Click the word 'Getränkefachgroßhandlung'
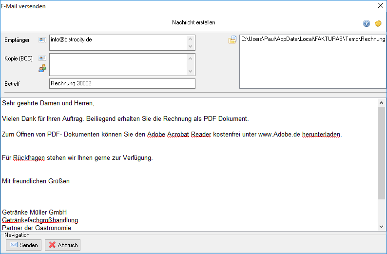 pyautogui.click(x=40, y=220)
